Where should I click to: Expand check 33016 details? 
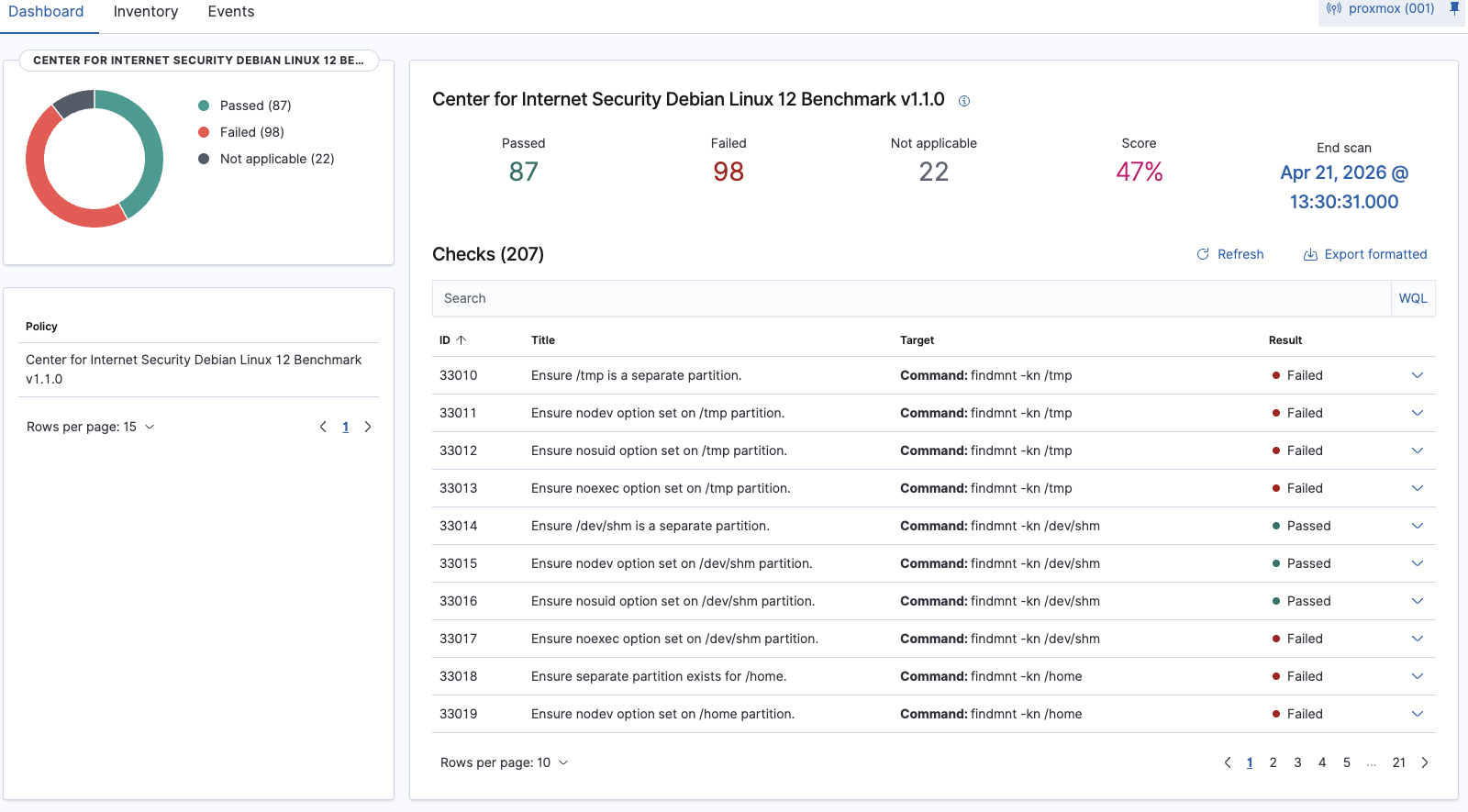[x=1418, y=601]
